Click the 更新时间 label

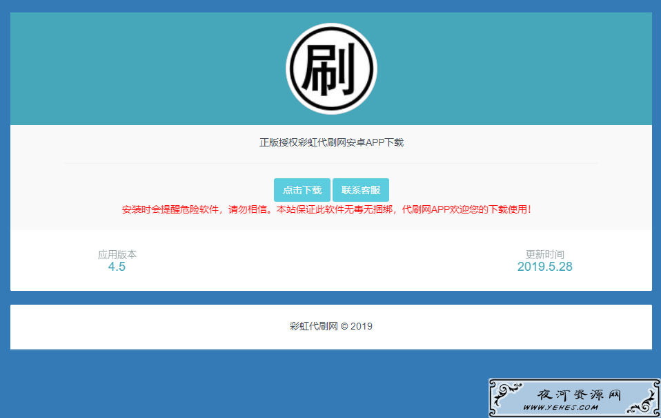click(544, 254)
